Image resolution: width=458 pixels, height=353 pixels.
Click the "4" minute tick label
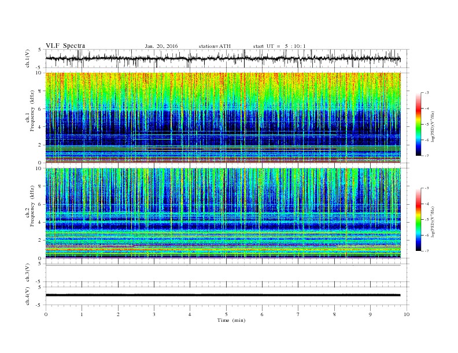[190, 314]
